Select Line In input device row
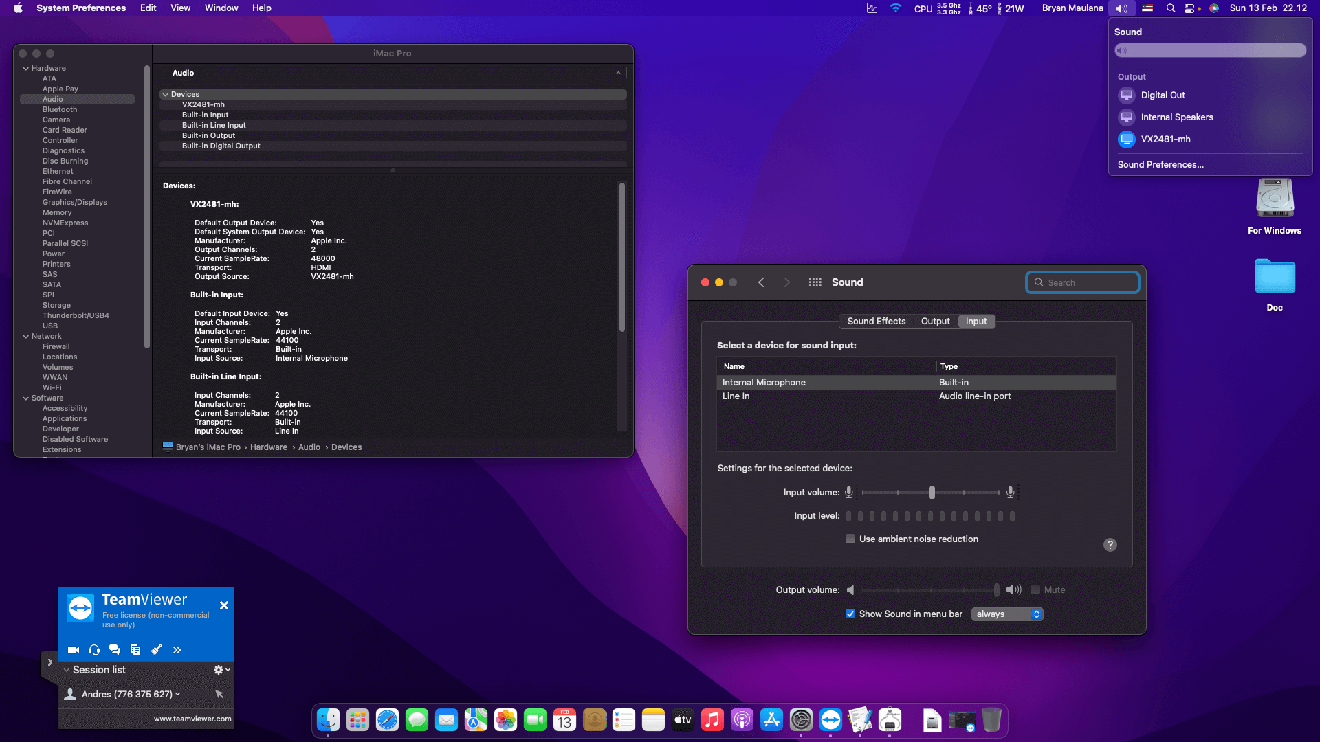 pos(916,396)
